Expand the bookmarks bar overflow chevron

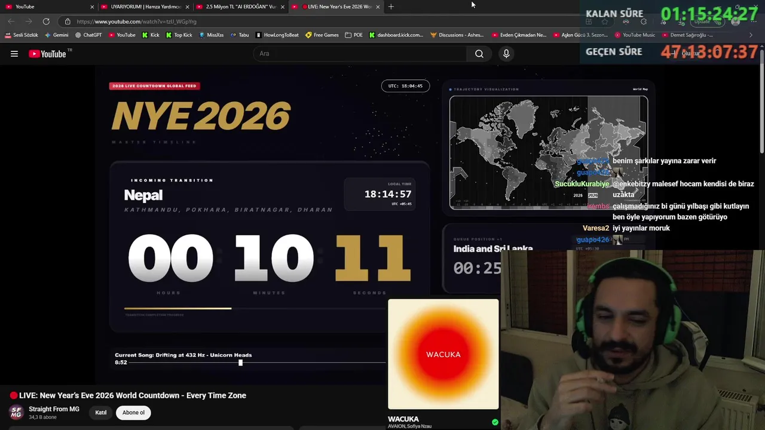751,35
